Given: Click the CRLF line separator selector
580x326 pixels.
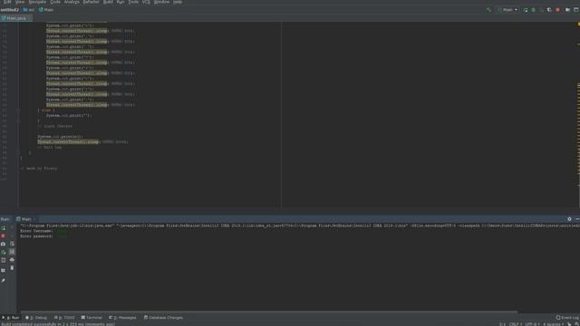Looking at the screenshot, I should [x=516, y=324].
